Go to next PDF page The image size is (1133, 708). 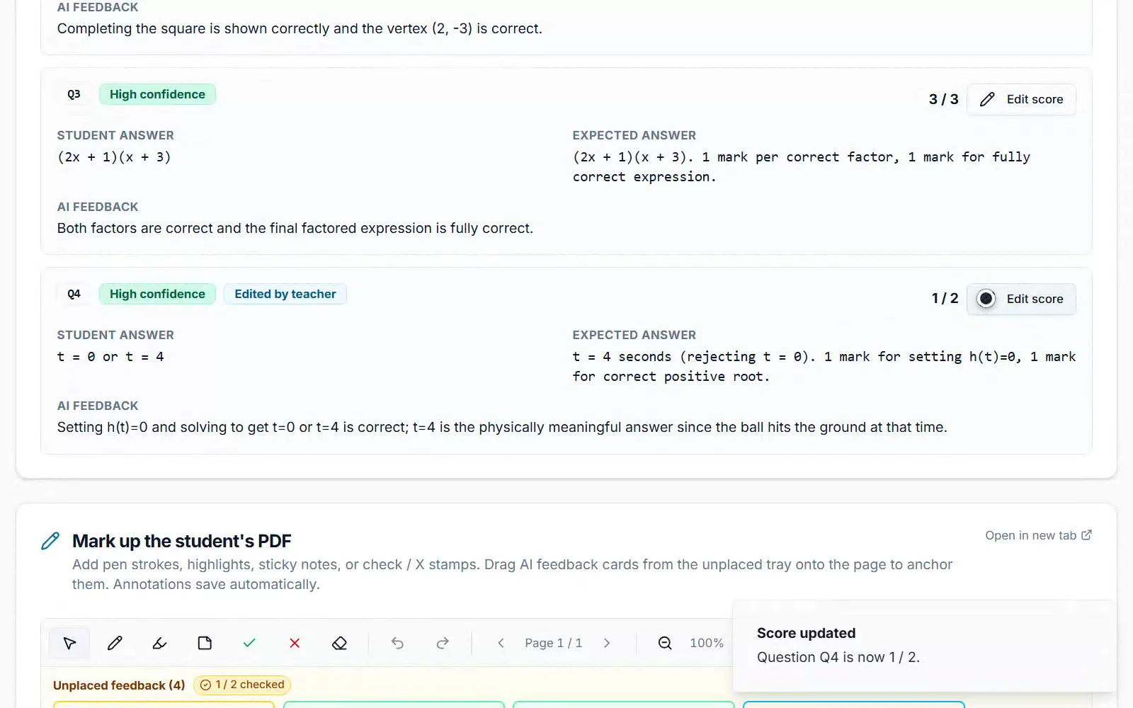607,643
